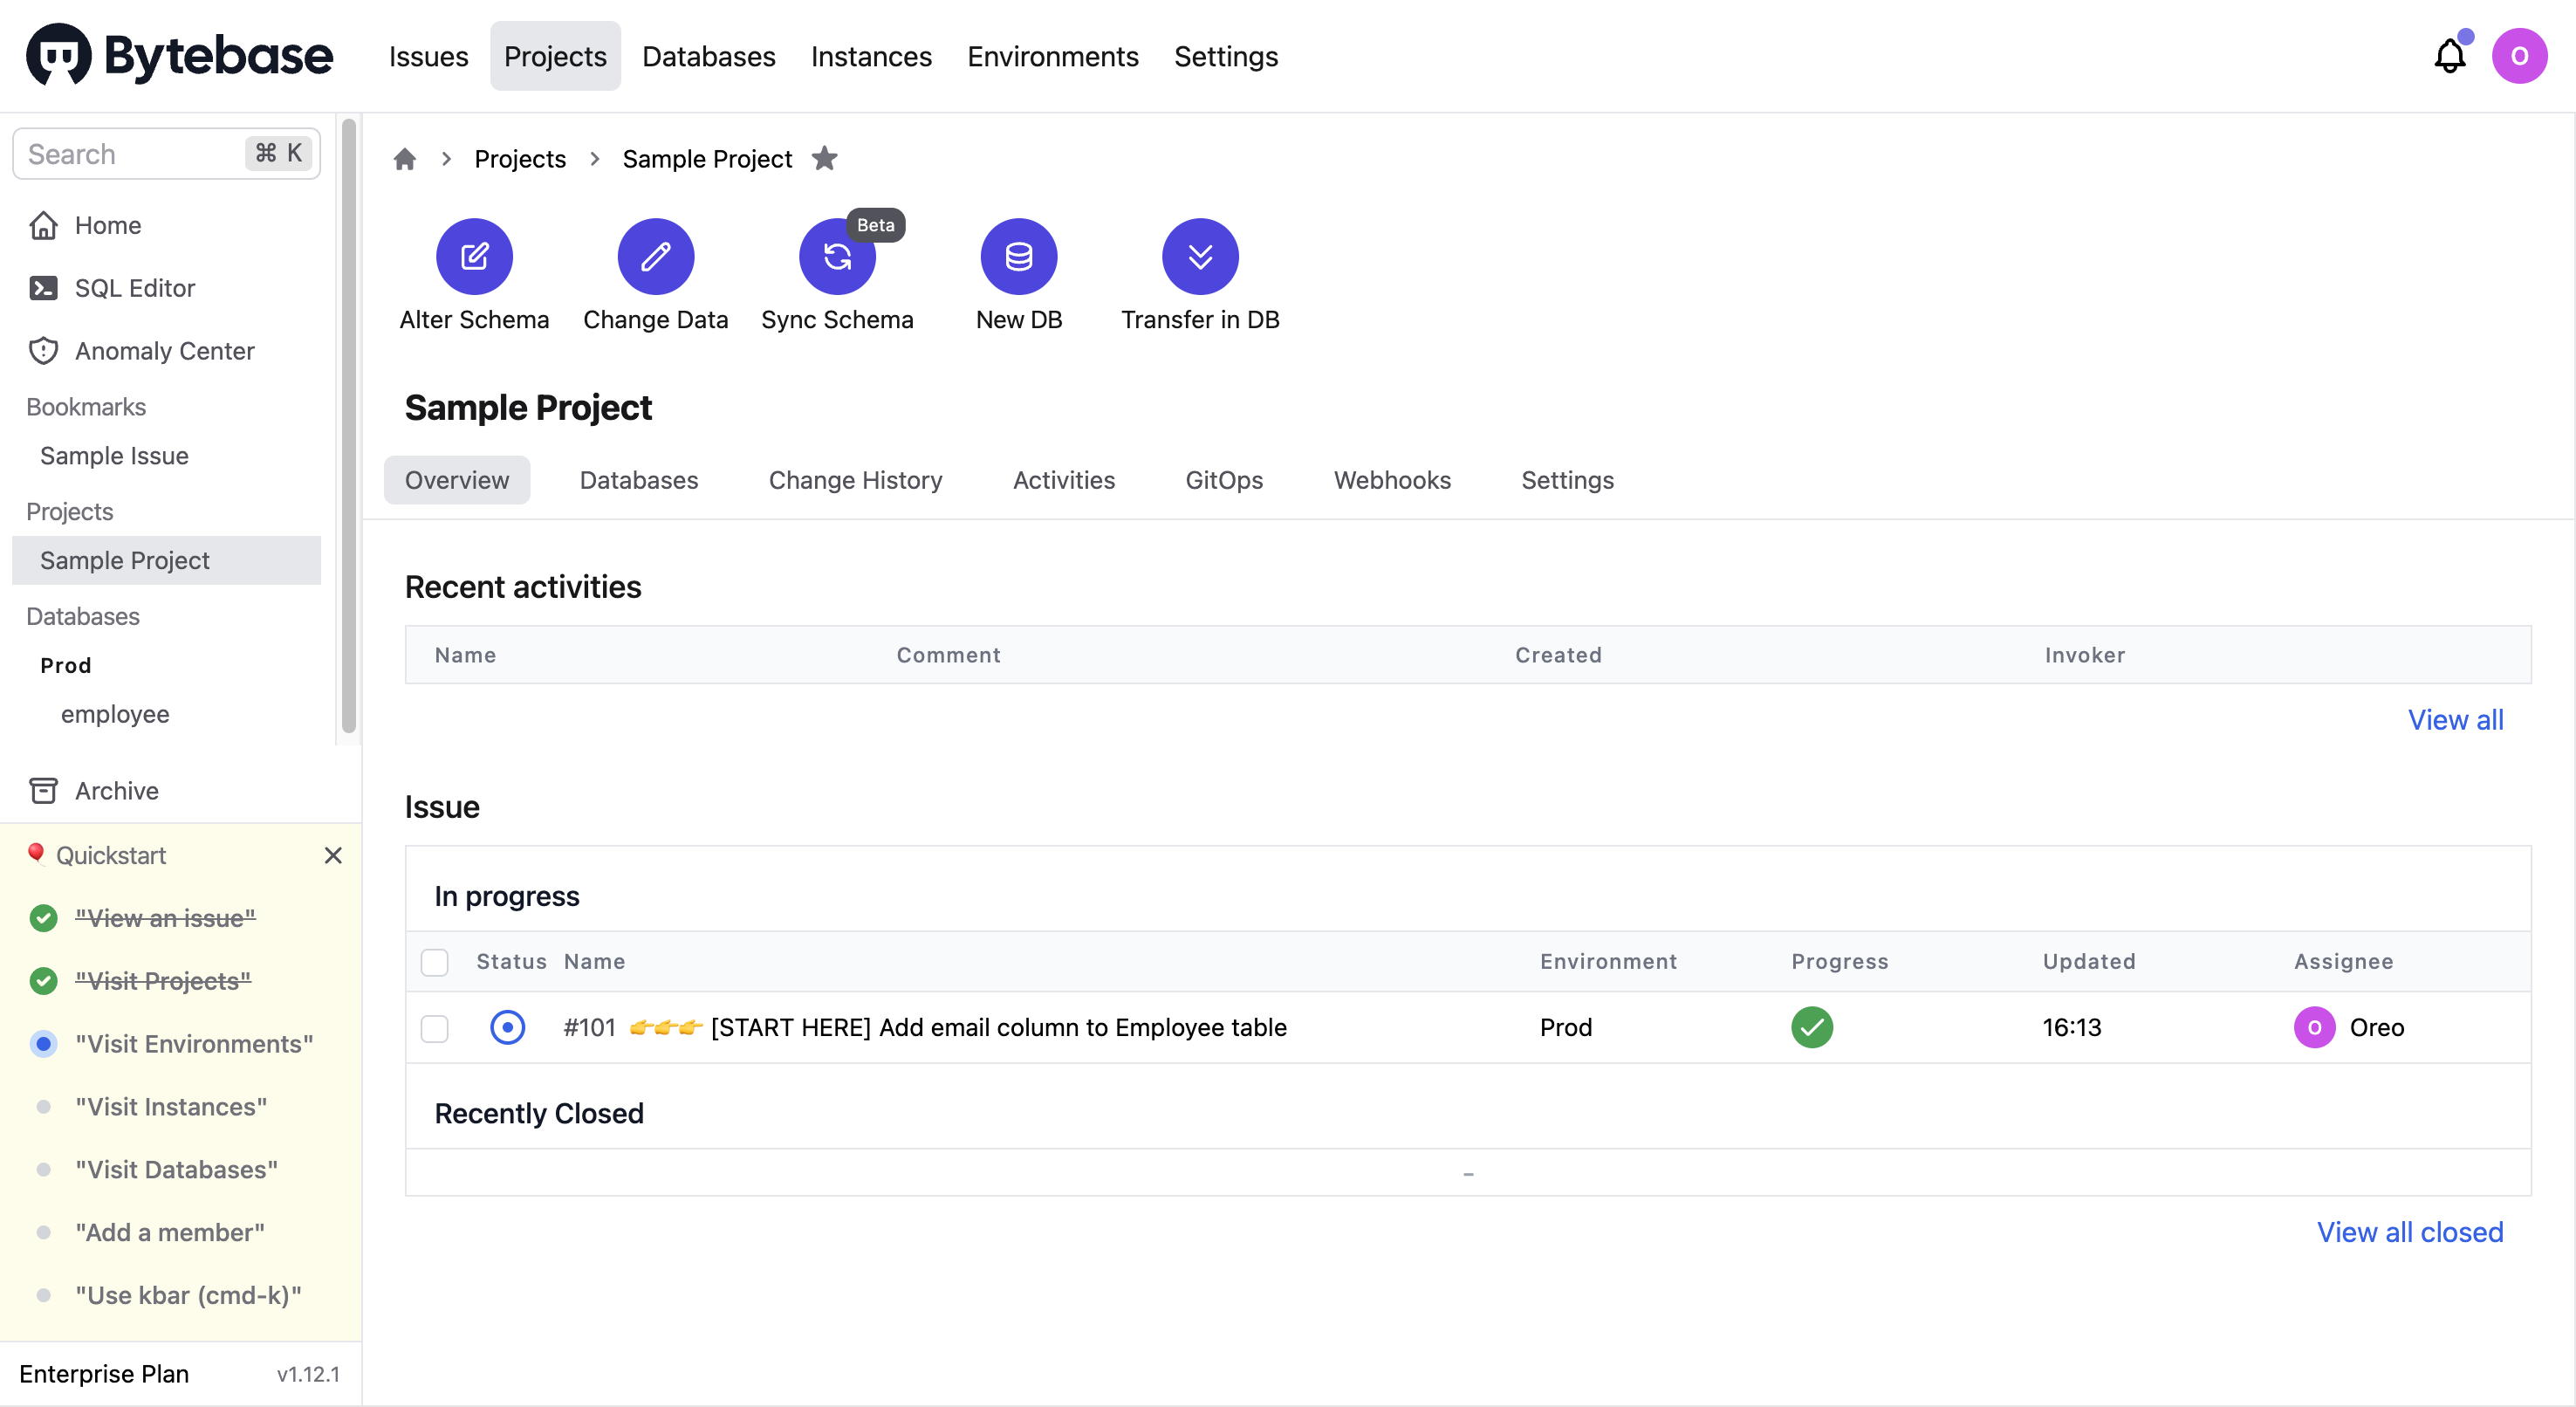Switch to the Change History tab
The height and width of the screenshot is (1407, 2576).
tap(855, 480)
